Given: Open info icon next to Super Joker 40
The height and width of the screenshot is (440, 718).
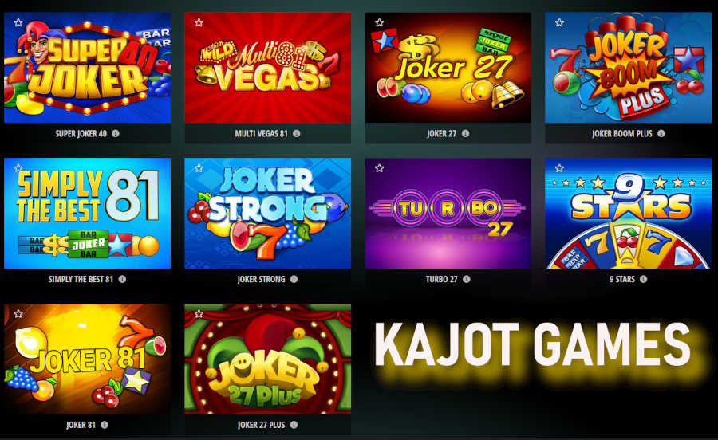Looking at the screenshot, I should click(116, 134).
